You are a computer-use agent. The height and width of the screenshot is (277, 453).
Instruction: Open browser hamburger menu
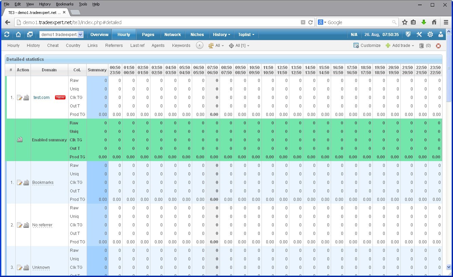446,22
